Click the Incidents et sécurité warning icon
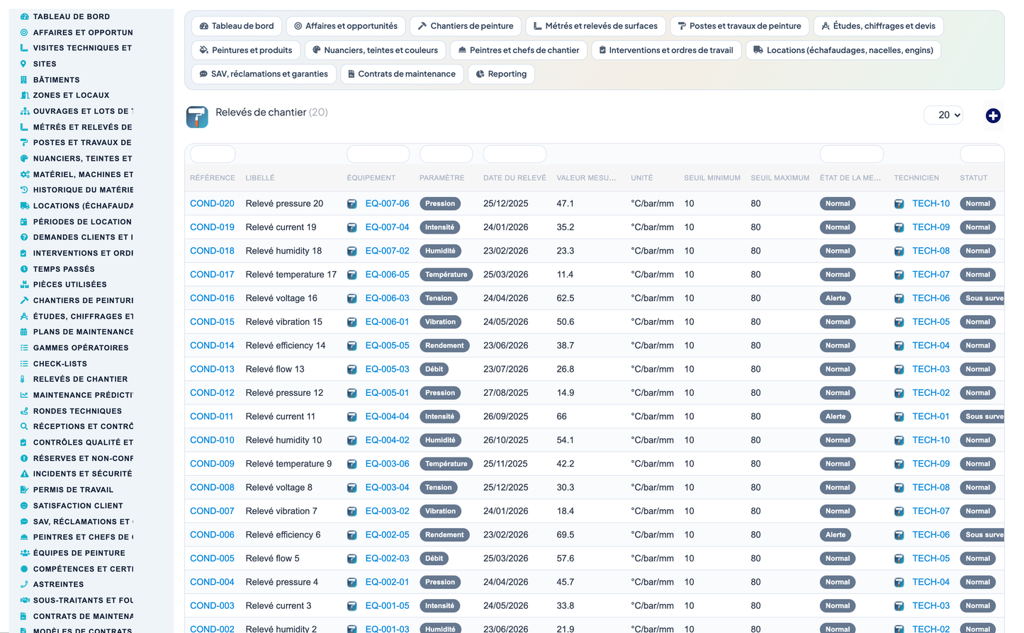Screen dimensions: 1024x633 pos(24,474)
